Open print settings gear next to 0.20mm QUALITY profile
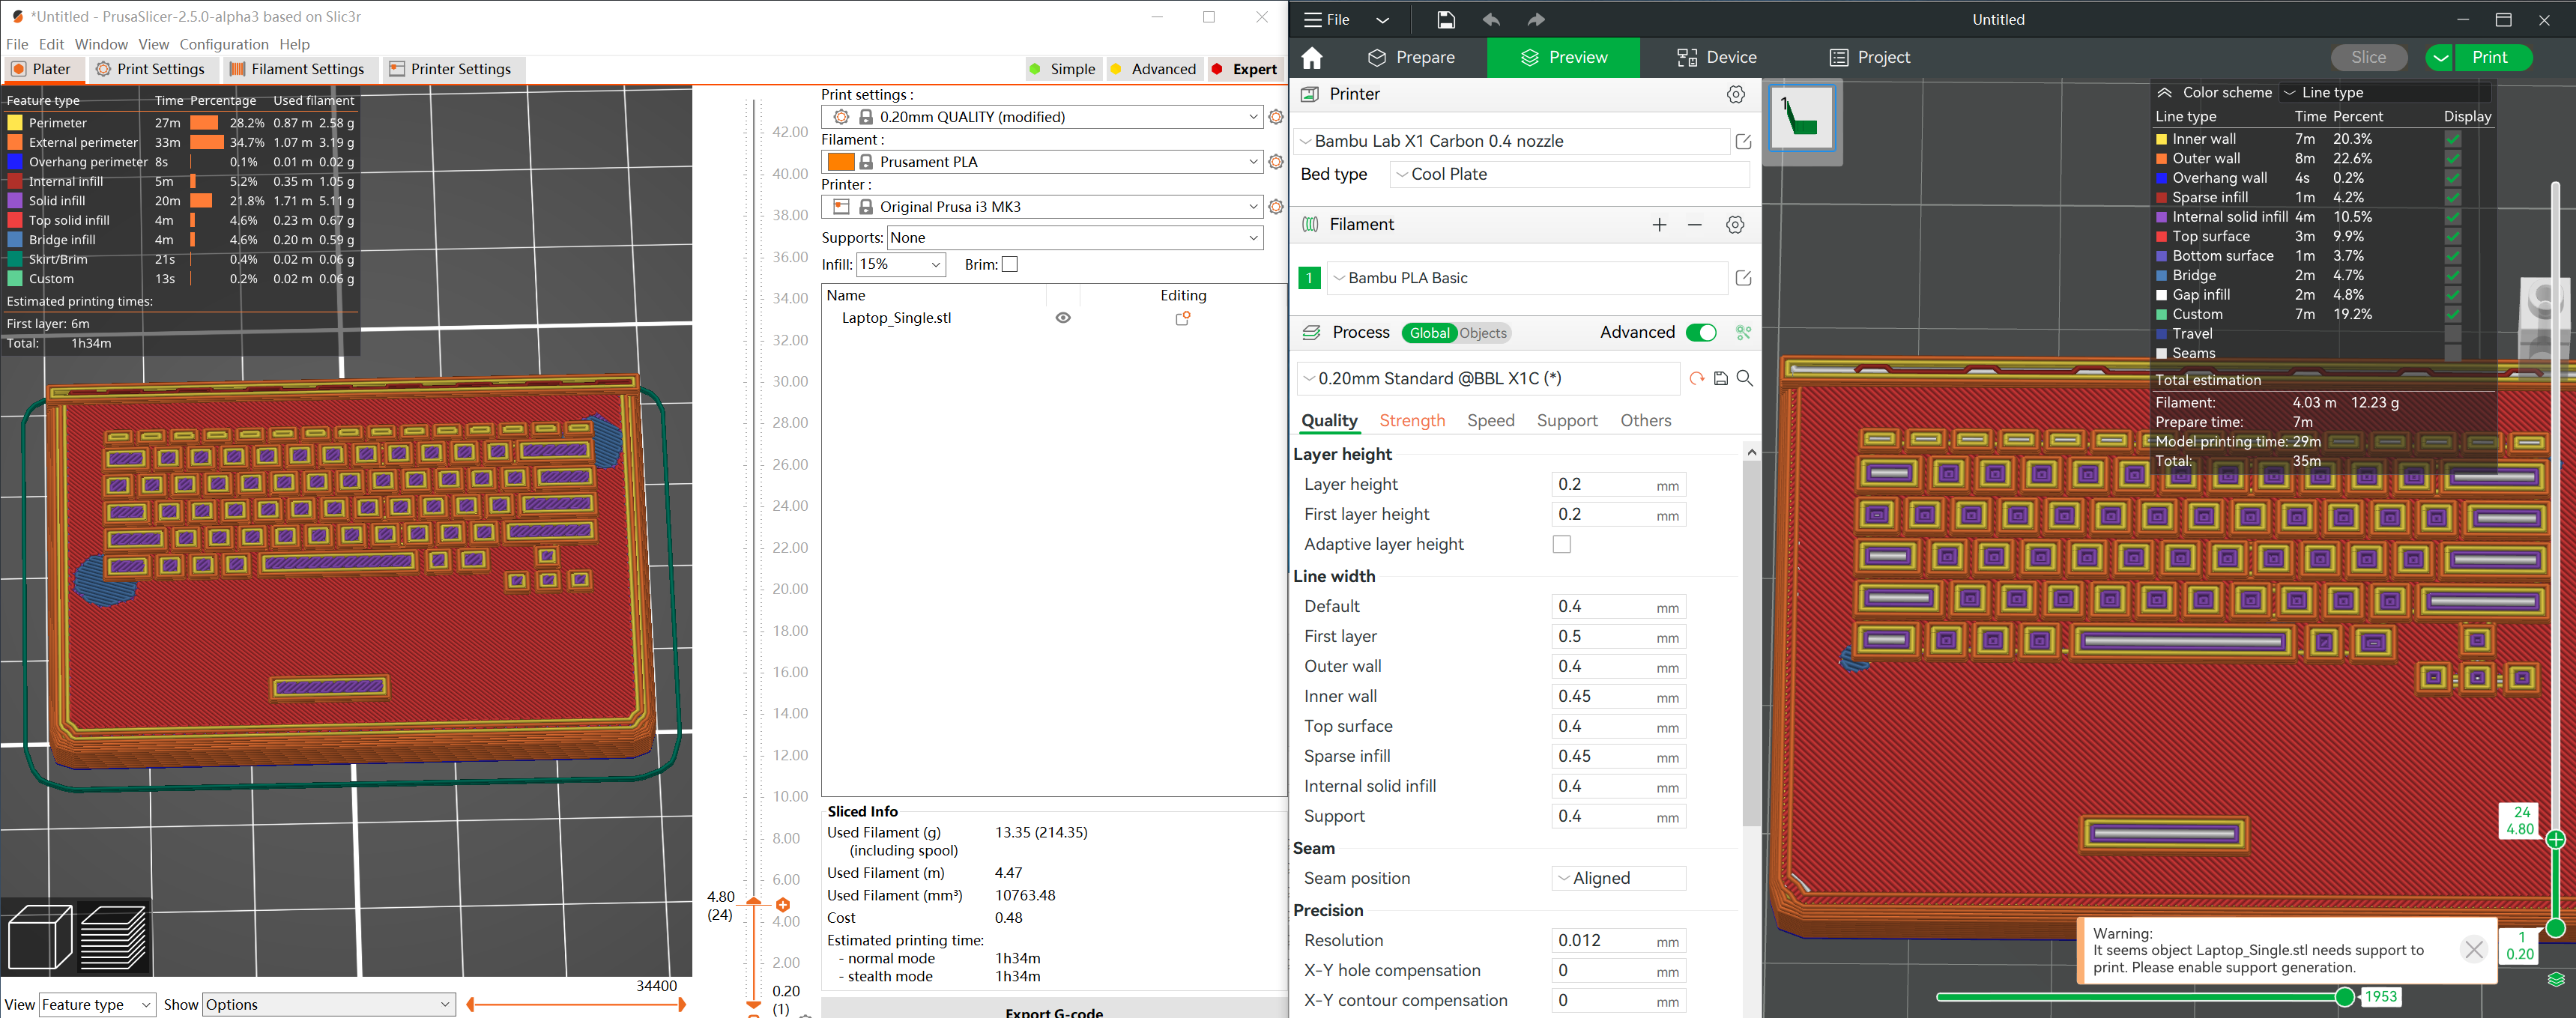The height and width of the screenshot is (1018, 2576). point(1275,116)
